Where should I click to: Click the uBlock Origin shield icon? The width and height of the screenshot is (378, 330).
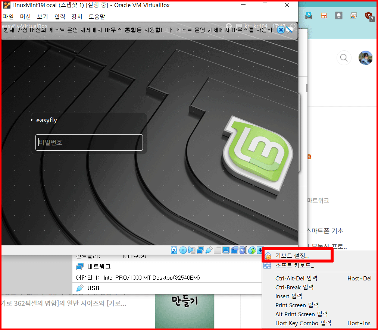tap(369, 16)
